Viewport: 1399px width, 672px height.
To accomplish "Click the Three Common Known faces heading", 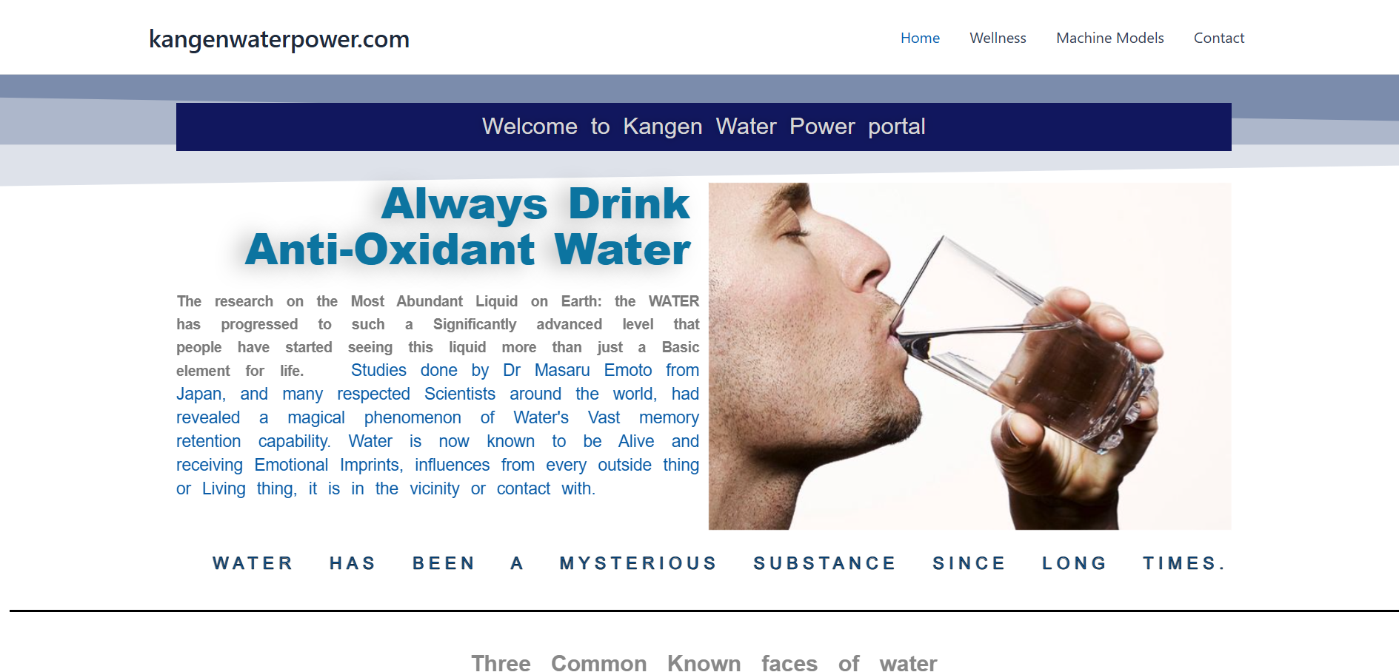I will pos(704,663).
